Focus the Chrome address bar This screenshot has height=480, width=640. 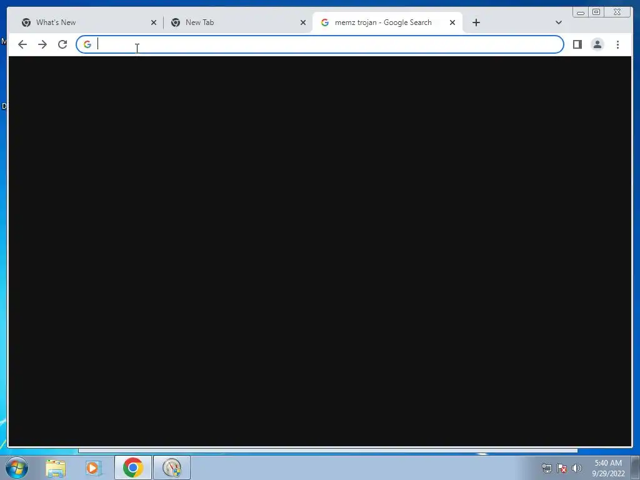click(x=320, y=44)
